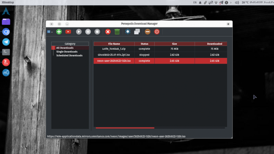The image size is (274, 154).
Task: Click 'complete' status of Lotfe_Tombak_1.zip
Action: point(145,49)
